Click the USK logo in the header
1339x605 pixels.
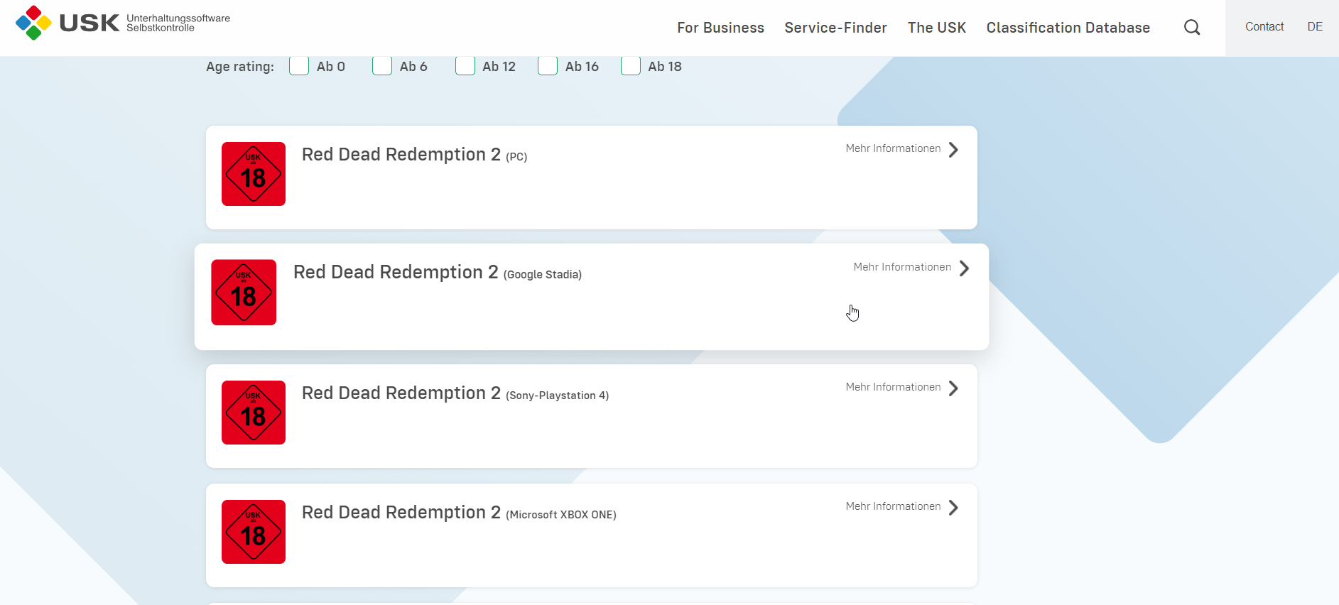click(x=123, y=23)
